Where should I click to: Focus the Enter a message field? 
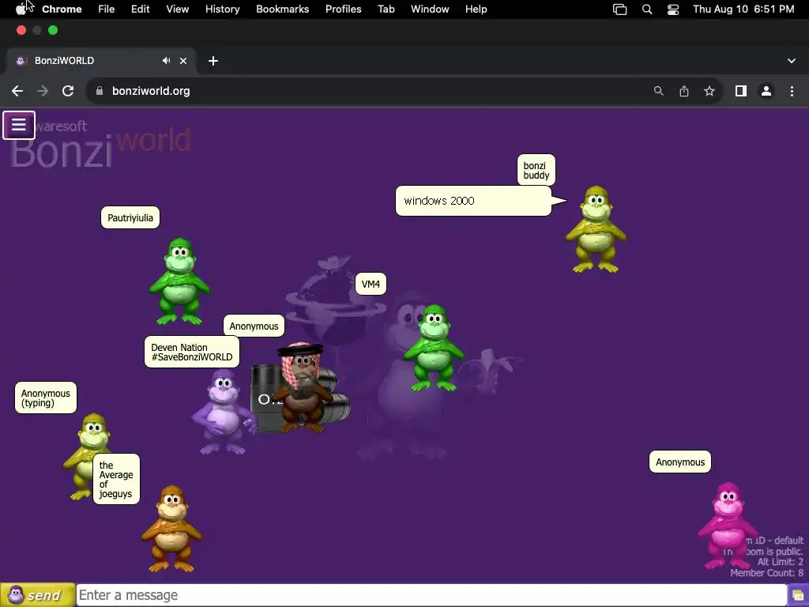[x=431, y=595]
